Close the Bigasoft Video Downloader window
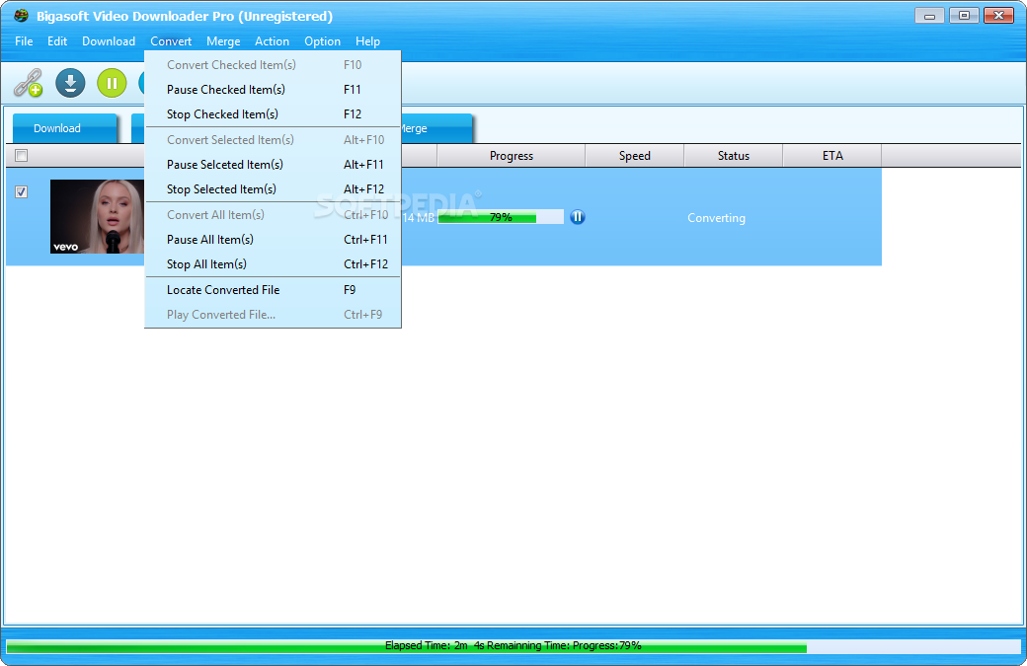The image size is (1027, 666). pos(998,15)
